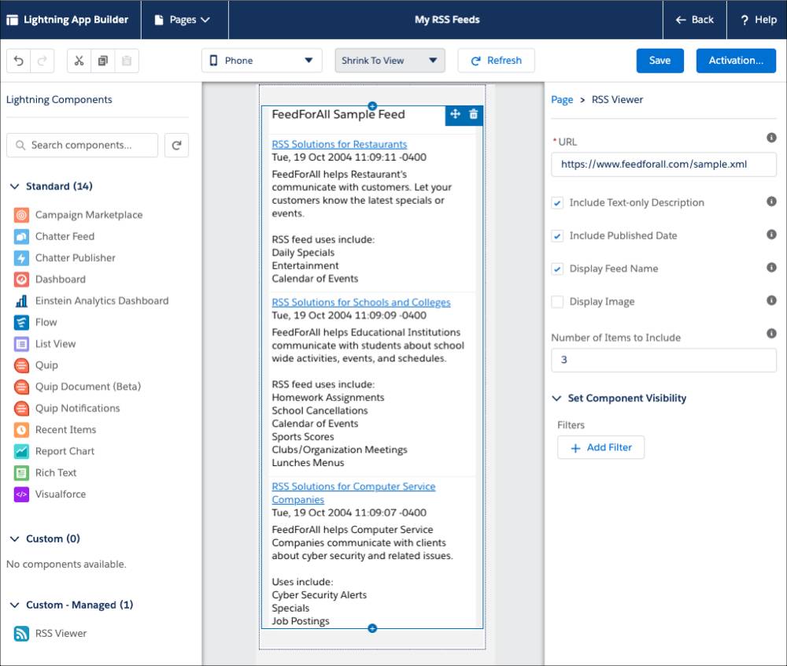787x666 pixels.
Task: Show info for Display Image
Action: coord(771,300)
